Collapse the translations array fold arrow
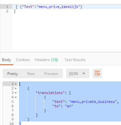This screenshot has width=121, height=125. 16,93
